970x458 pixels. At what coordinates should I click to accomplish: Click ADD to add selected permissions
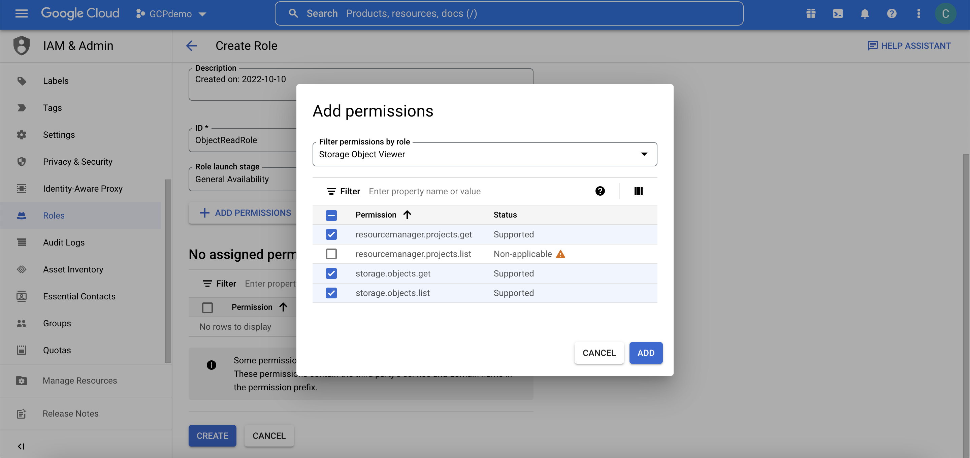pos(646,353)
